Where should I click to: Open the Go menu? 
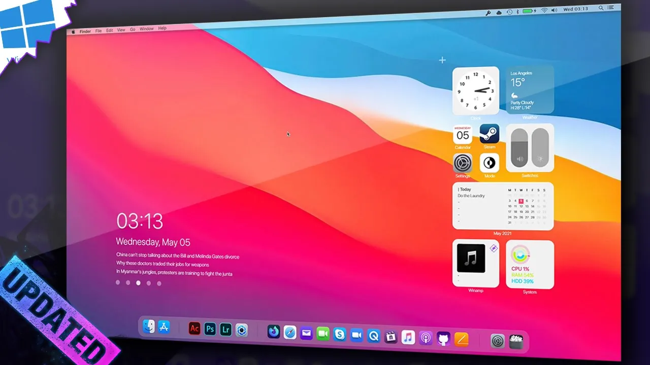[133, 29]
